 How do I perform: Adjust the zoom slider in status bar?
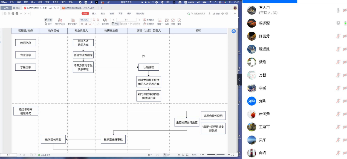click(x=216, y=155)
